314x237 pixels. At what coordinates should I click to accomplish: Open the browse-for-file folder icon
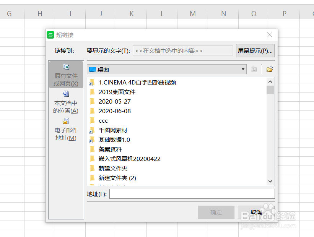tap(269, 69)
